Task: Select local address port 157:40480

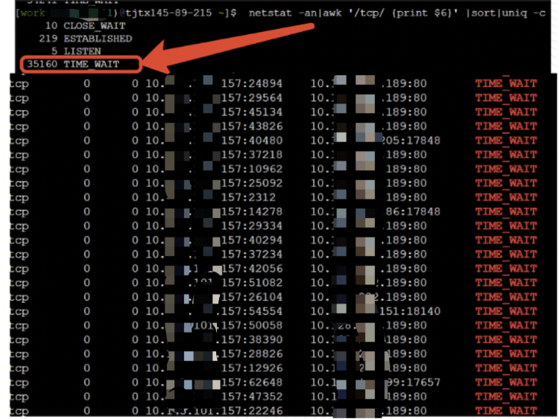Action: coord(251,141)
